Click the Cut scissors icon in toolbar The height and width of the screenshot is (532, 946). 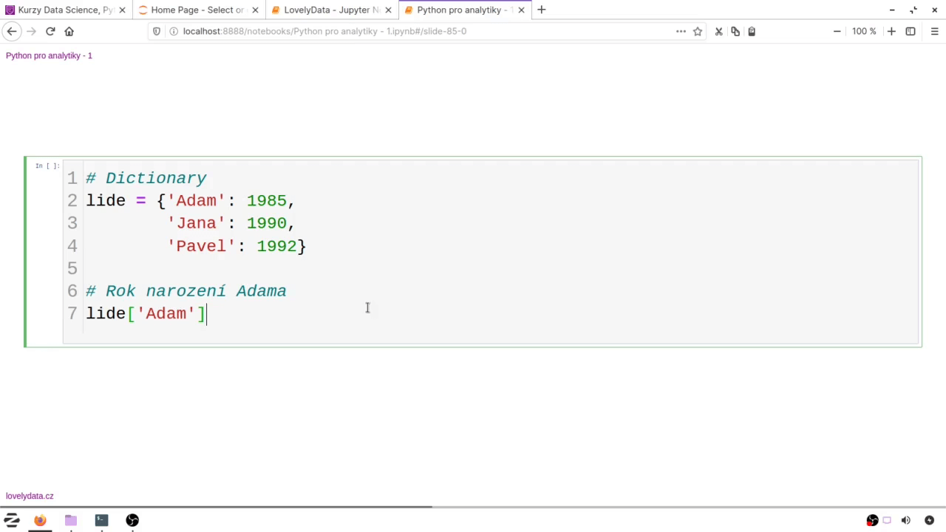click(718, 31)
